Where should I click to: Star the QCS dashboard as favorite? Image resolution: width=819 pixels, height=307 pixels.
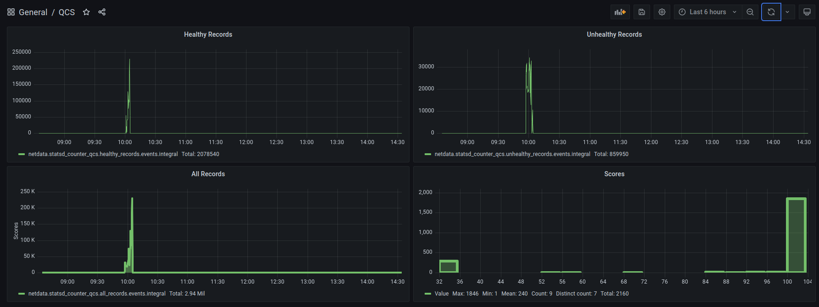(x=86, y=12)
